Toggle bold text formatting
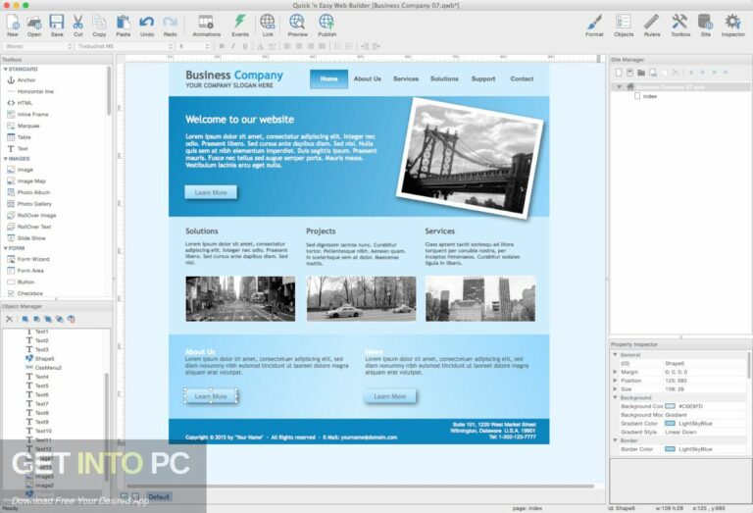The width and height of the screenshot is (753, 513). (x=222, y=47)
